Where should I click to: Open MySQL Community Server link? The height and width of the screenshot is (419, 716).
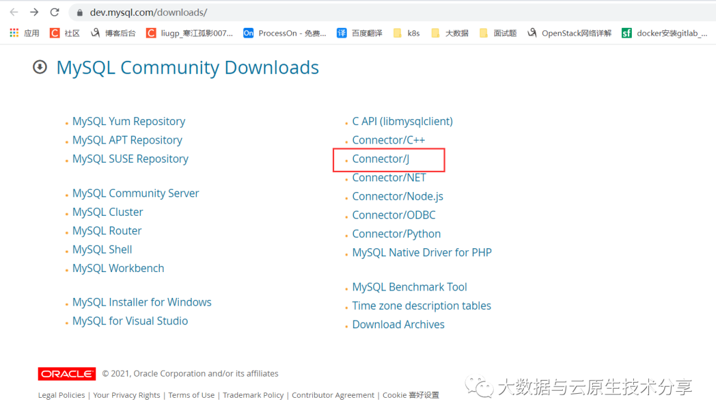tap(136, 193)
